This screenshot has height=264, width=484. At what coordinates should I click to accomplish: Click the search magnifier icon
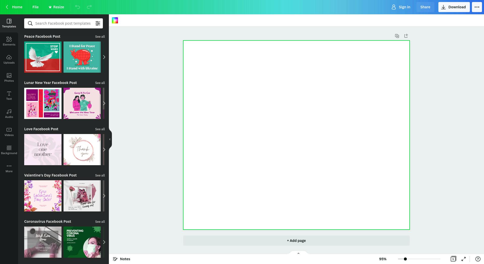tap(30, 23)
